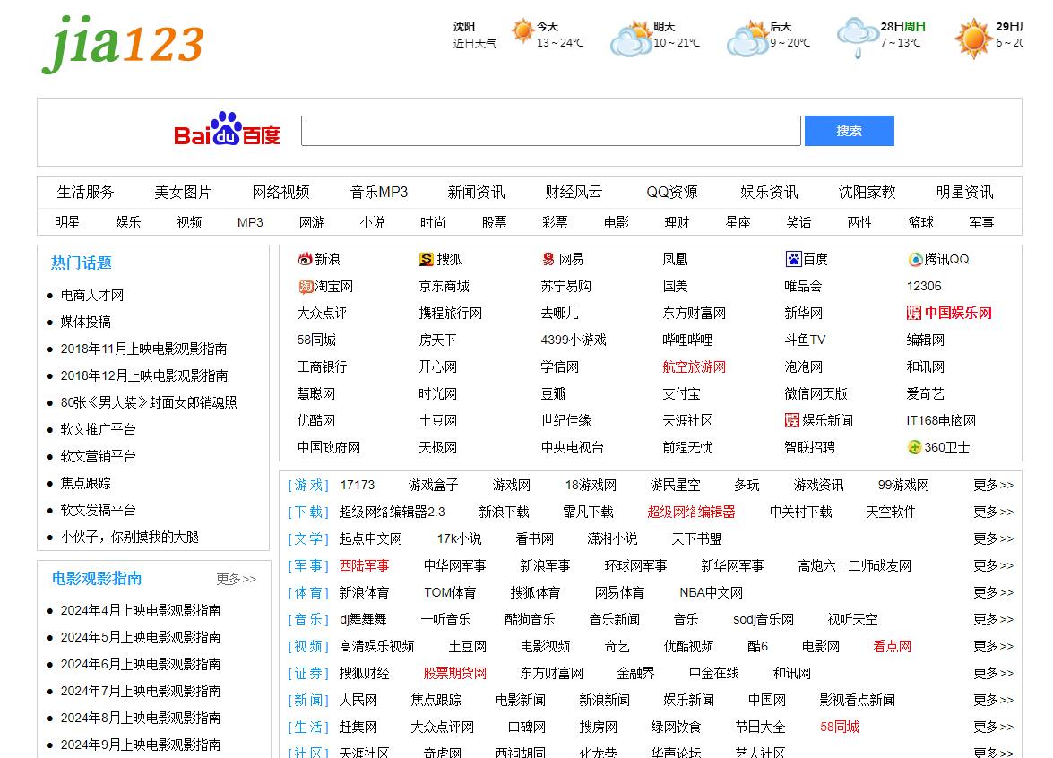The image size is (1053, 758).
Task: Open the 网络视频 category
Action: tap(281, 192)
